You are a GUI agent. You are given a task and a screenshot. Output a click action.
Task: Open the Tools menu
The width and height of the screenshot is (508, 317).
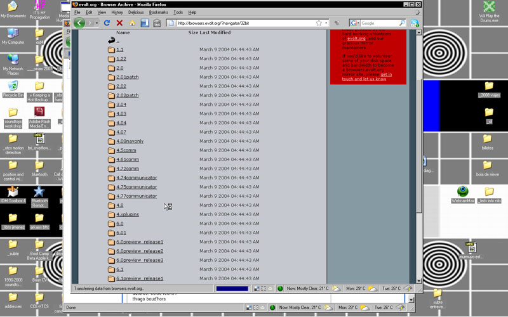[x=178, y=12]
